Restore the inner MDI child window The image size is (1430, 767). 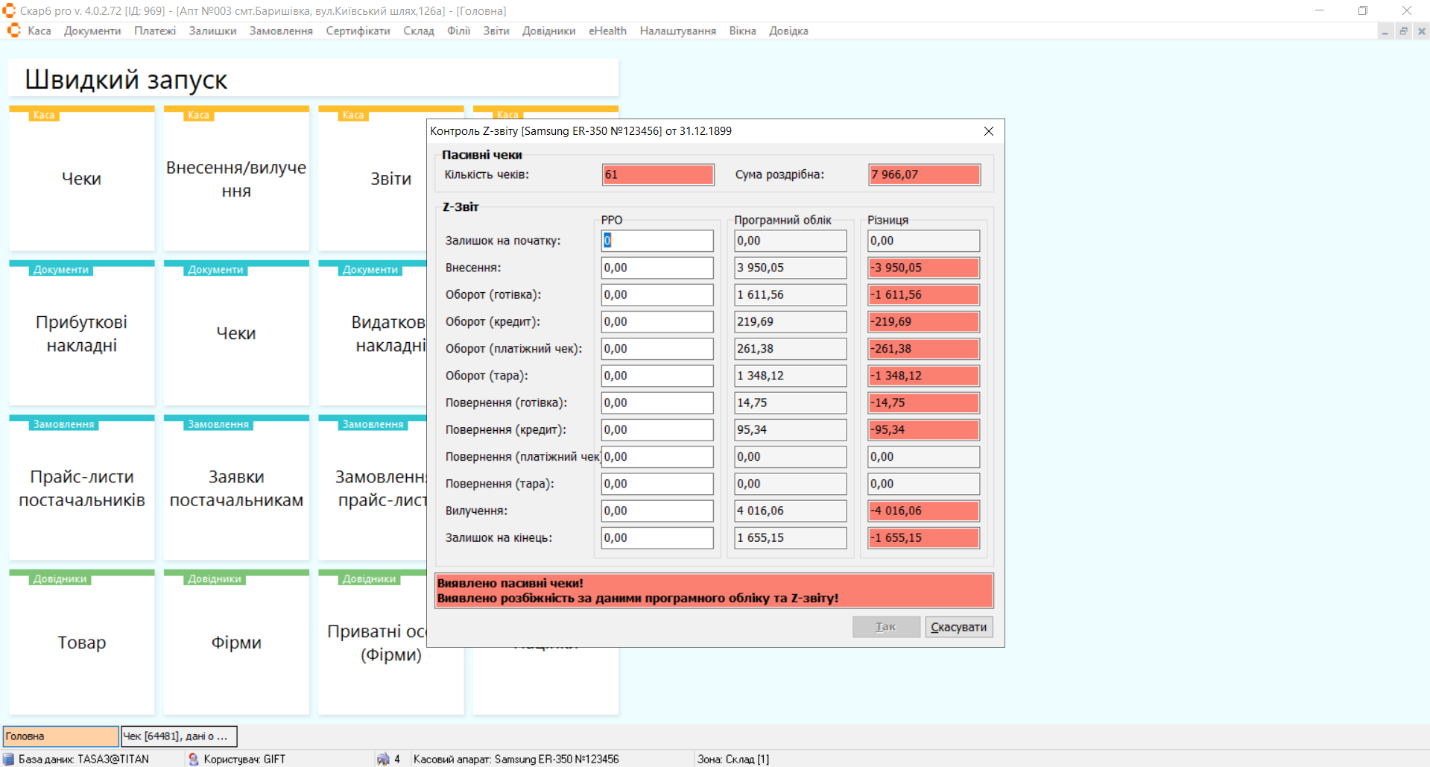(x=1403, y=31)
